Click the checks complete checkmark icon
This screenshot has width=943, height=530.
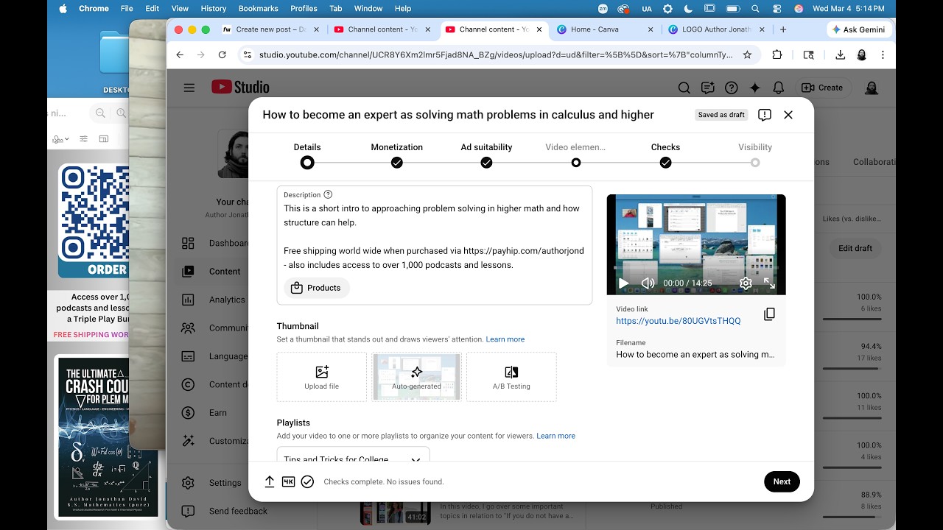click(x=307, y=481)
